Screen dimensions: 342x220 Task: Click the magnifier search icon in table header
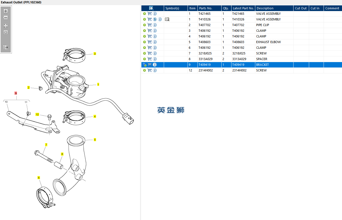[x=151, y=8]
